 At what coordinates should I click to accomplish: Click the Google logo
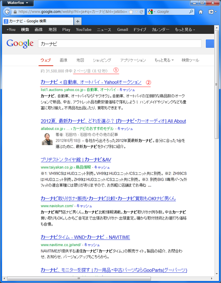click(20, 44)
